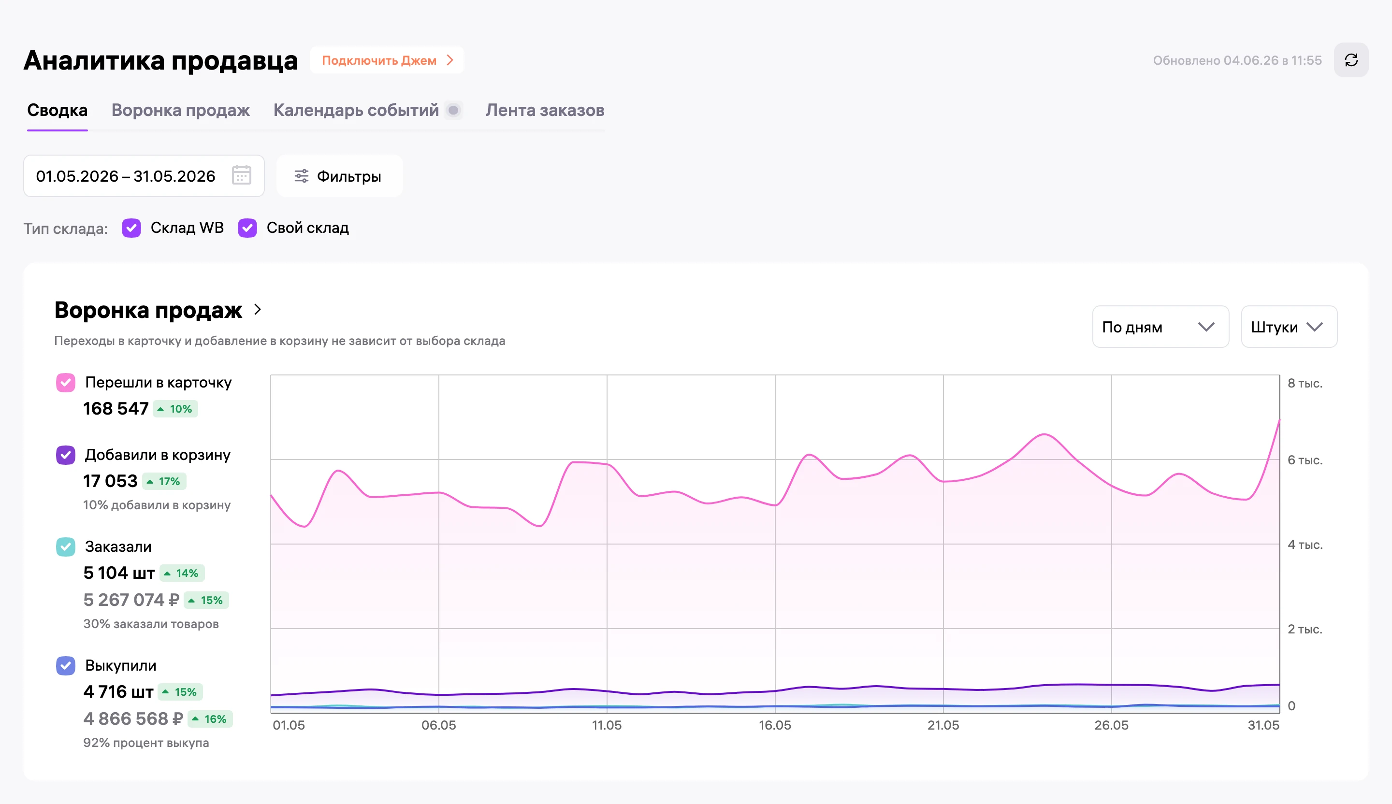Screen dimensions: 1392x804
Task: Click the date range field 01.05.2026 – 31.05.2026
Action: (144, 176)
